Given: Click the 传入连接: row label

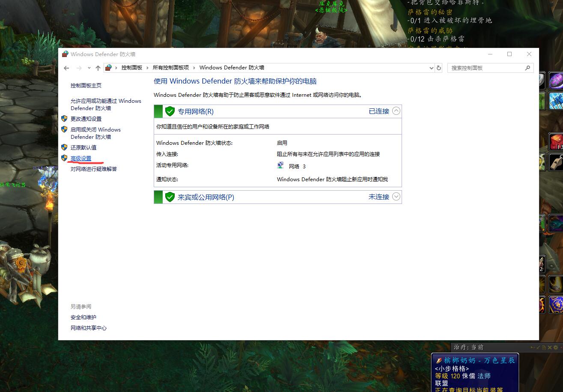Looking at the screenshot, I should [167, 154].
